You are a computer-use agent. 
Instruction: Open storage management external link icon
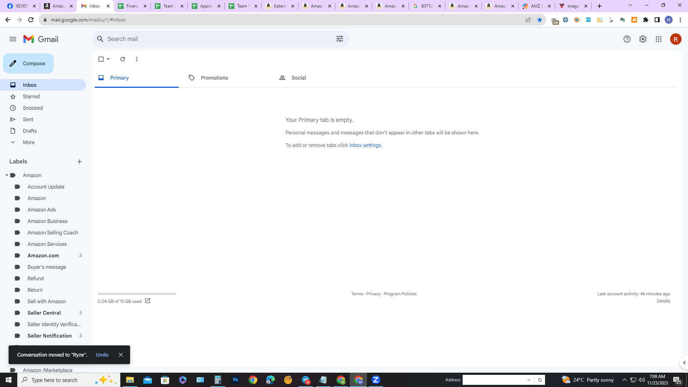pos(148,301)
